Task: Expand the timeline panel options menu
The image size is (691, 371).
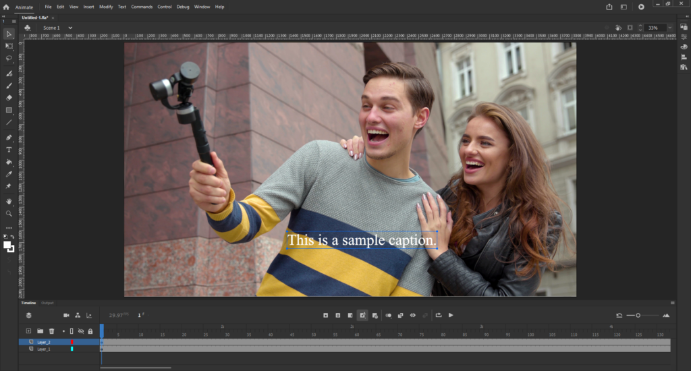Action: coord(671,303)
